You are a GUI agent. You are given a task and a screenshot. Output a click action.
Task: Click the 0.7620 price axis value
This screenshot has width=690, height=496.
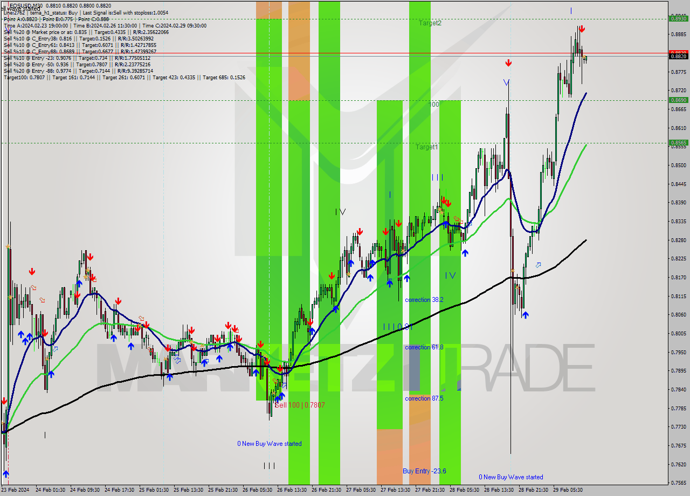[678, 464]
